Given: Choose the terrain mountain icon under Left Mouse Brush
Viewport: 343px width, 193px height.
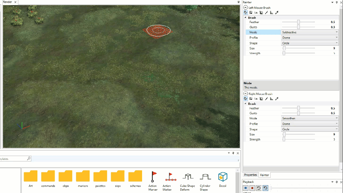Looking at the screenshot, I should (x=256, y=13).
